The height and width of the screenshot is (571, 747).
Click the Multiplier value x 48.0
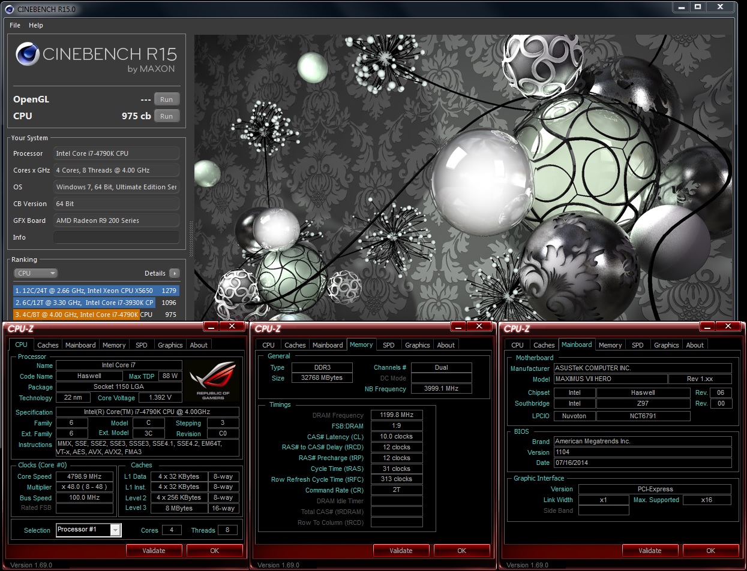click(85, 487)
